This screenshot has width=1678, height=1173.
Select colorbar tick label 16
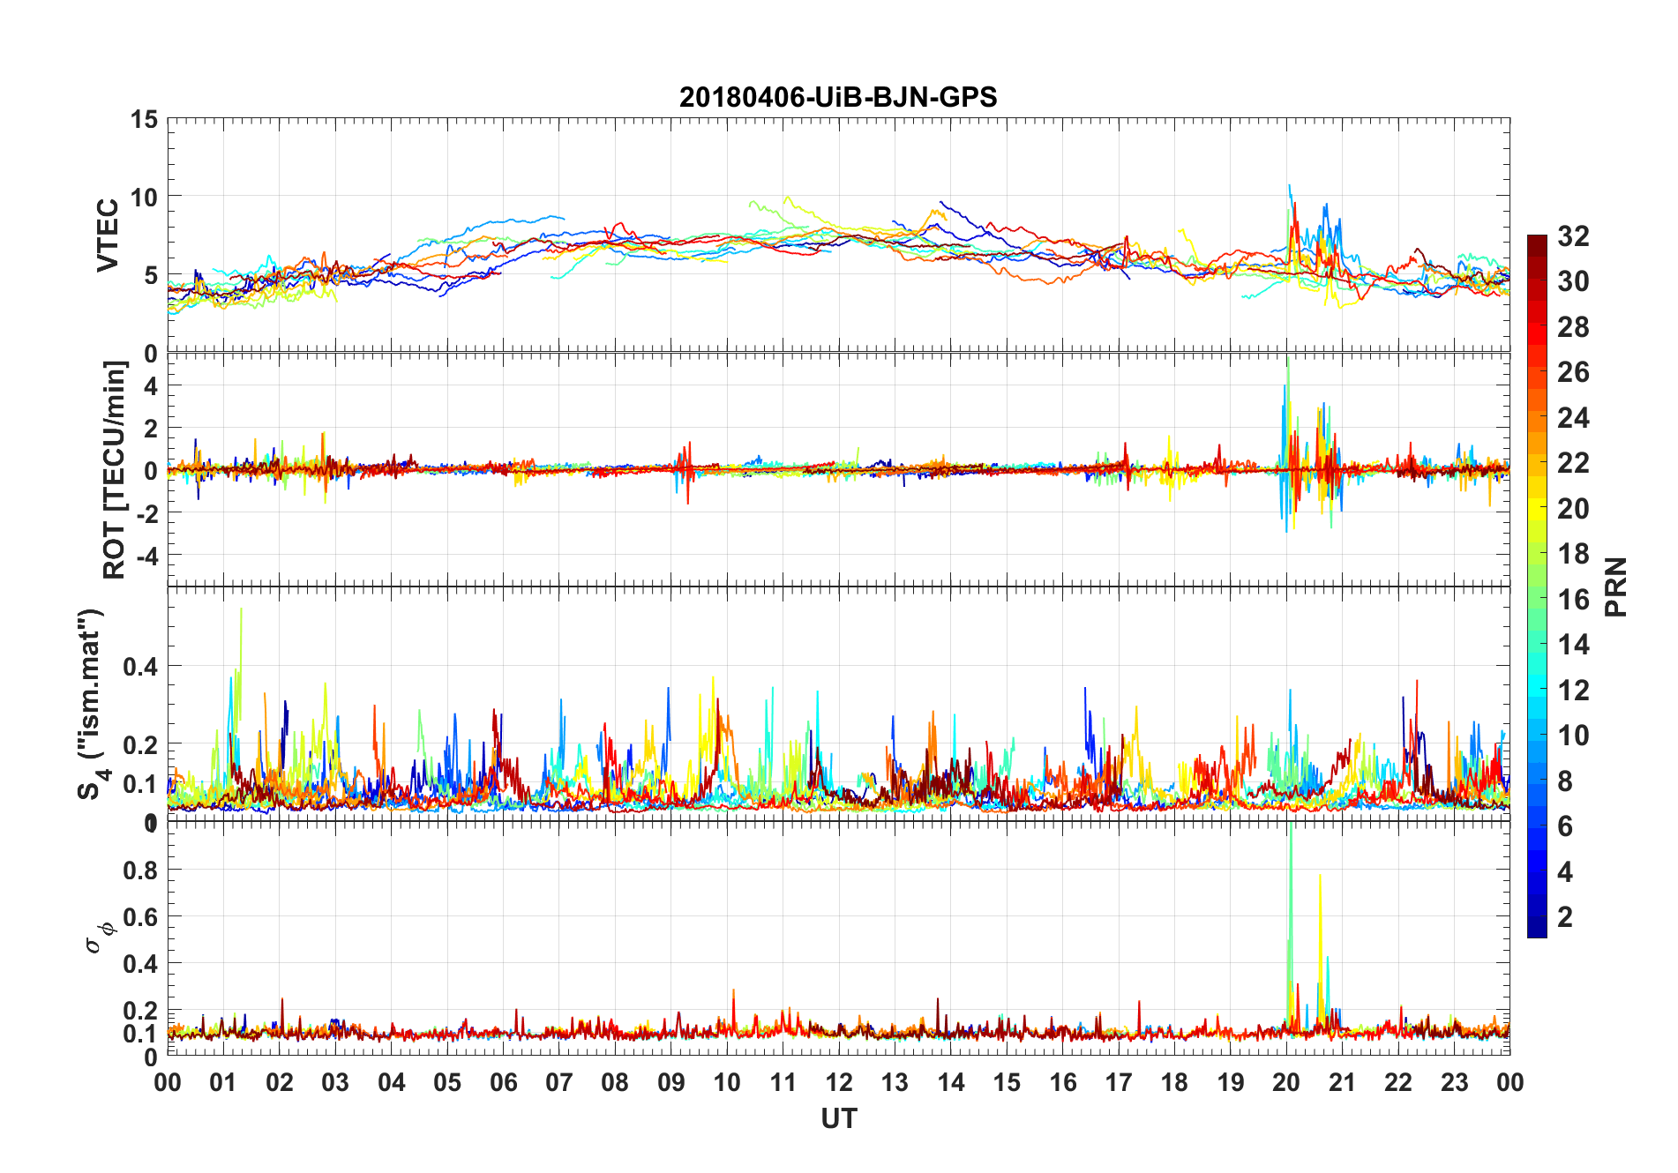point(1573,600)
